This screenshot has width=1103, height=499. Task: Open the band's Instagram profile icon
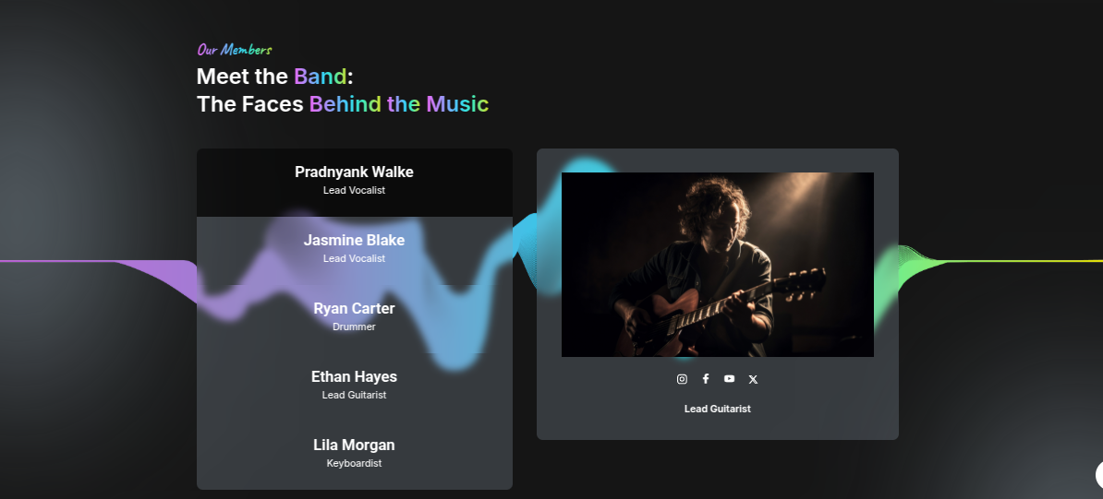click(682, 379)
